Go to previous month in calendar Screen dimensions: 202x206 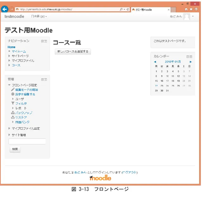155,62
